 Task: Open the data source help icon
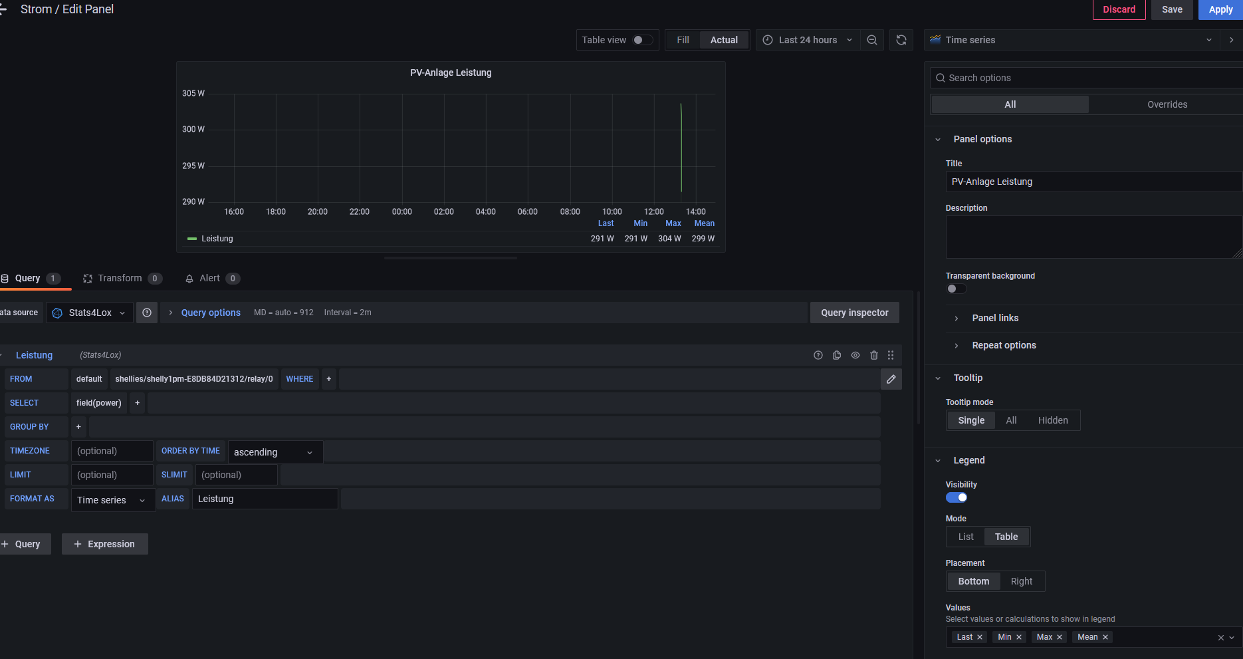(x=147, y=313)
